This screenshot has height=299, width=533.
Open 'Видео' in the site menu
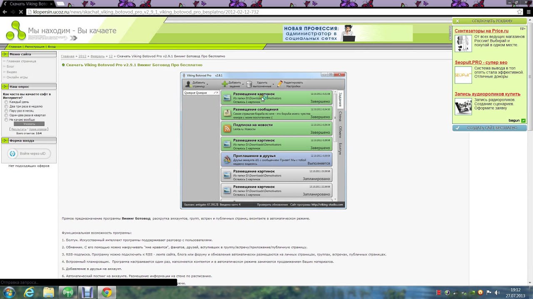(x=12, y=72)
